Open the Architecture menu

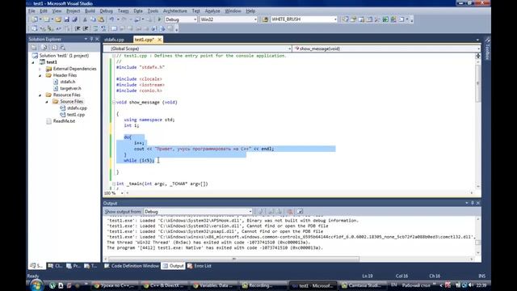tap(174, 11)
